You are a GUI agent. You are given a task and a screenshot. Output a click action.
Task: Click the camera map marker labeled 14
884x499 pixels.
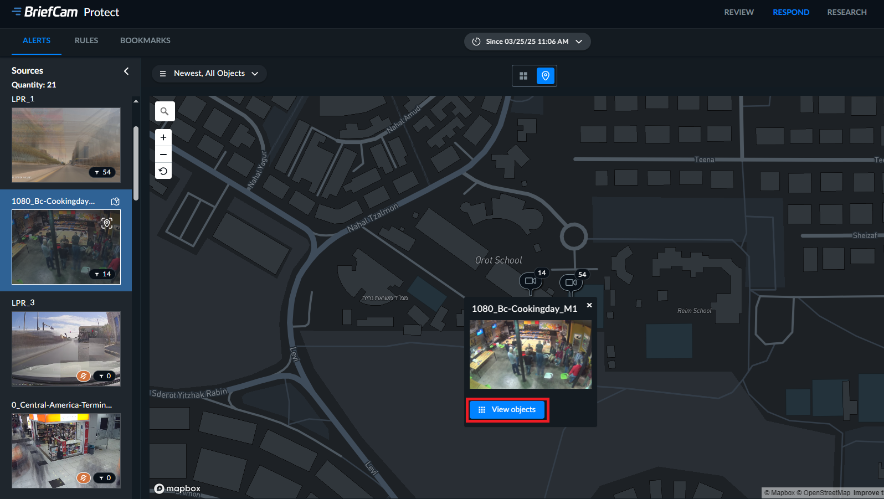[x=531, y=281]
